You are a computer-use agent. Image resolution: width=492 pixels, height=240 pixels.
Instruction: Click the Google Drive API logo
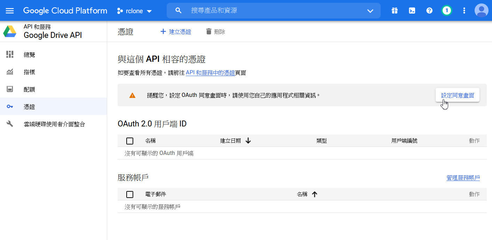10,32
